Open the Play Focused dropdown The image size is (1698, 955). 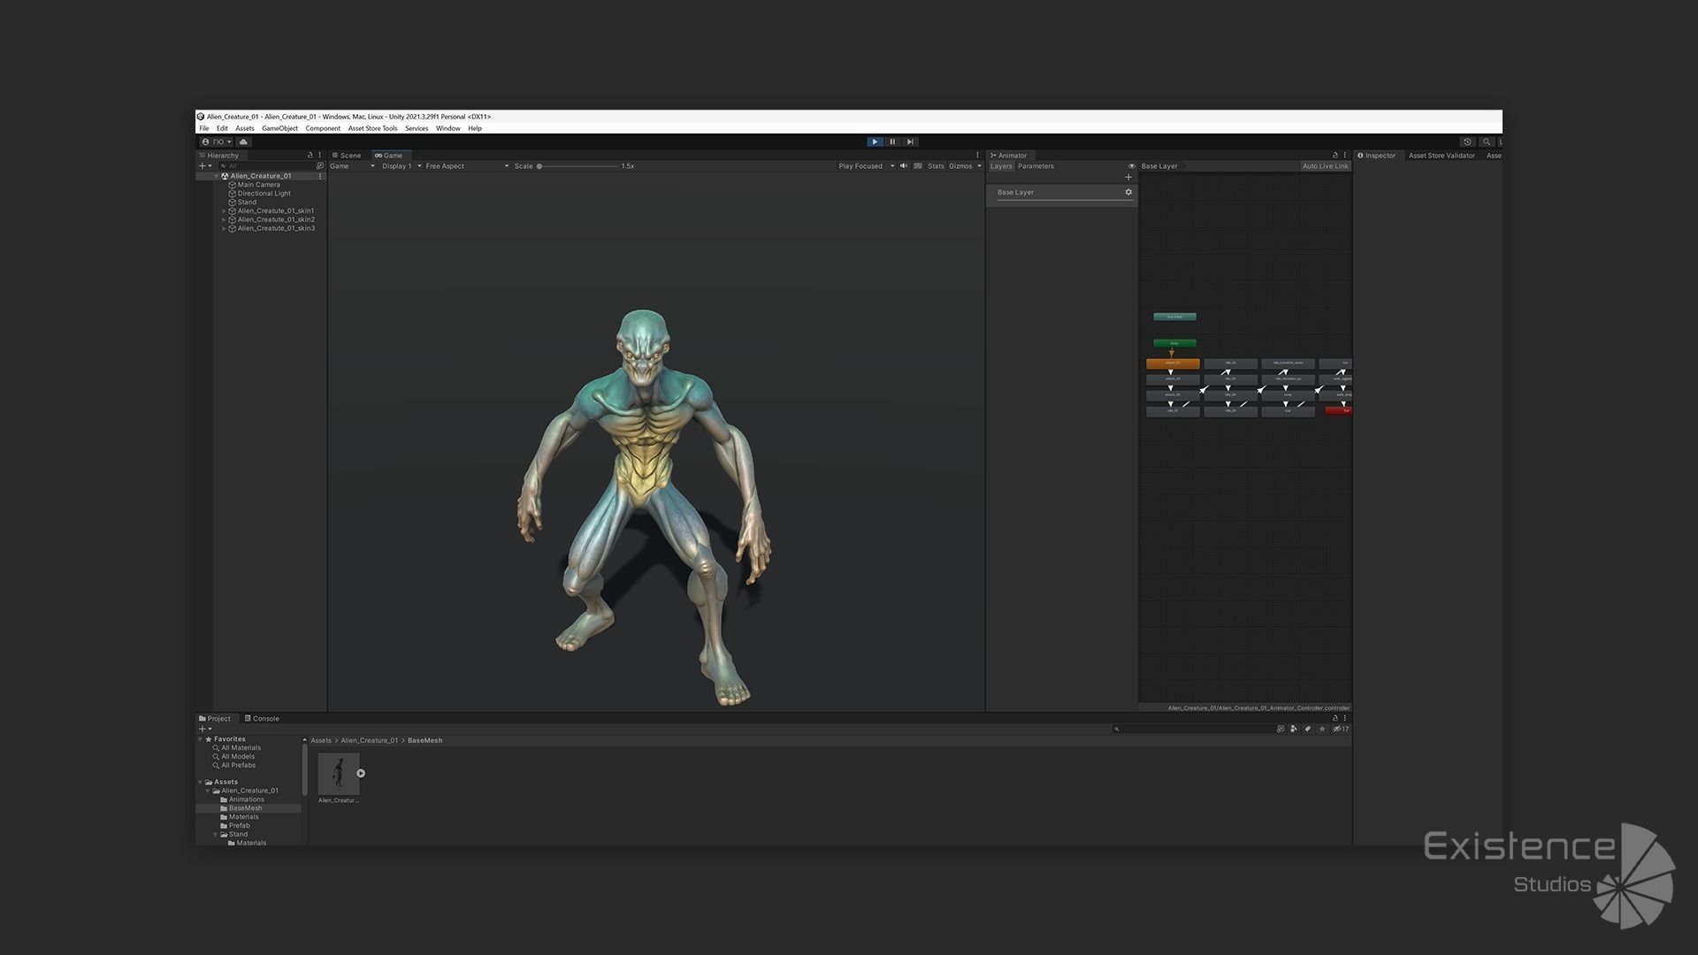click(x=866, y=166)
